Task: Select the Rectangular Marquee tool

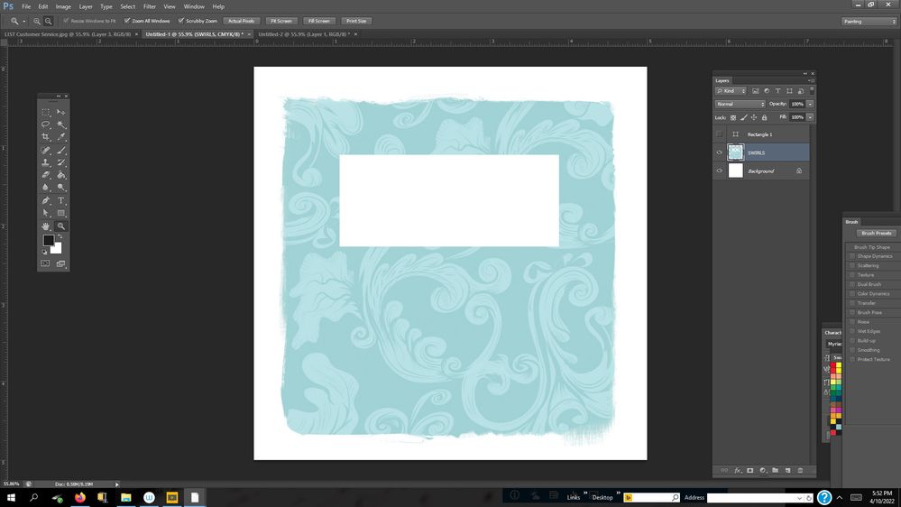Action: coord(45,112)
